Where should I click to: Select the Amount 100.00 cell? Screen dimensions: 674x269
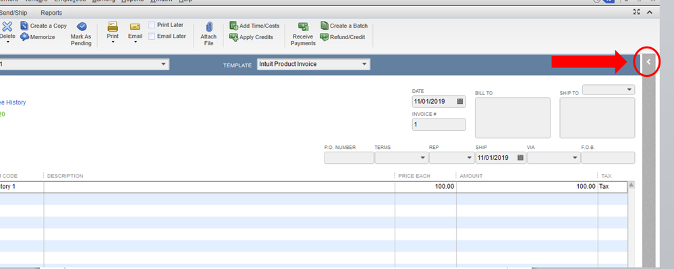527,187
